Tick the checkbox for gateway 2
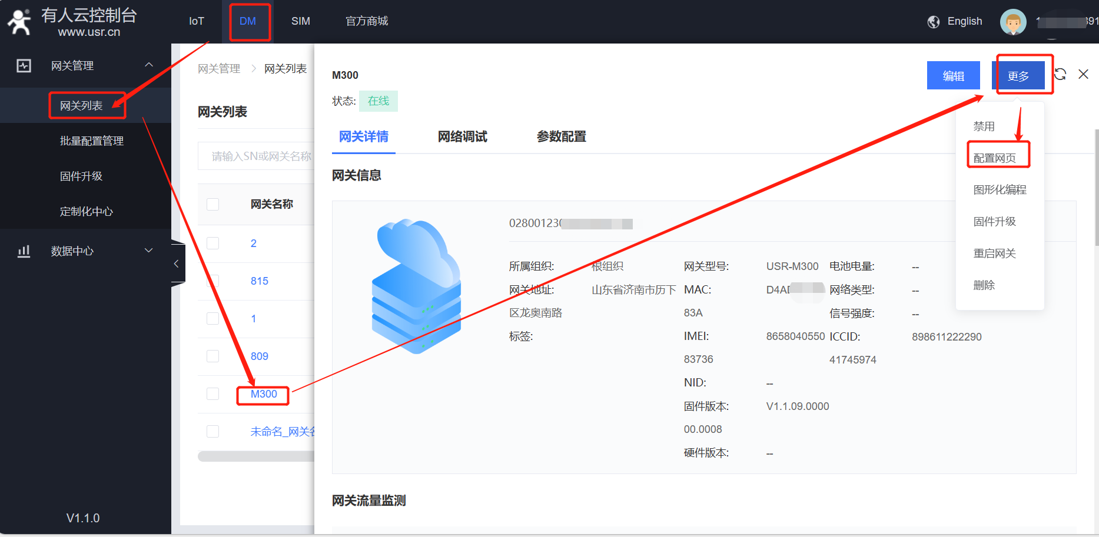Viewport: 1099px width, 537px height. (x=213, y=244)
